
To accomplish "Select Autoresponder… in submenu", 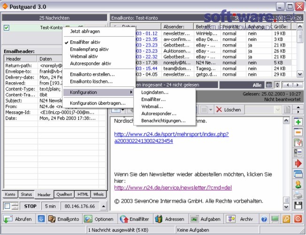I will (x=165, y=114).
